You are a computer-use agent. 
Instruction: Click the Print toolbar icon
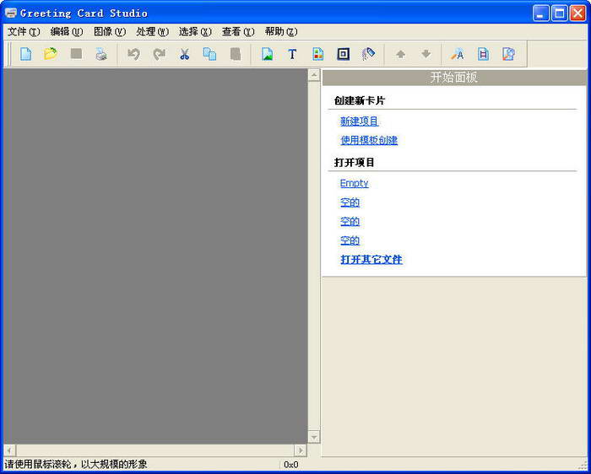[x=101, y=54]
